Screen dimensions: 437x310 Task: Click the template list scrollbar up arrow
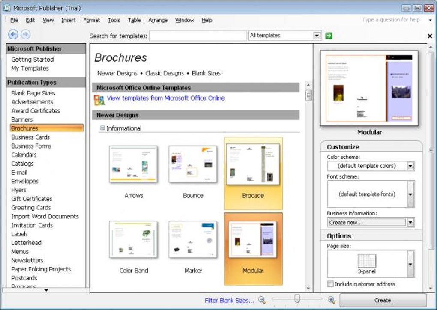(x=308, y=85)
